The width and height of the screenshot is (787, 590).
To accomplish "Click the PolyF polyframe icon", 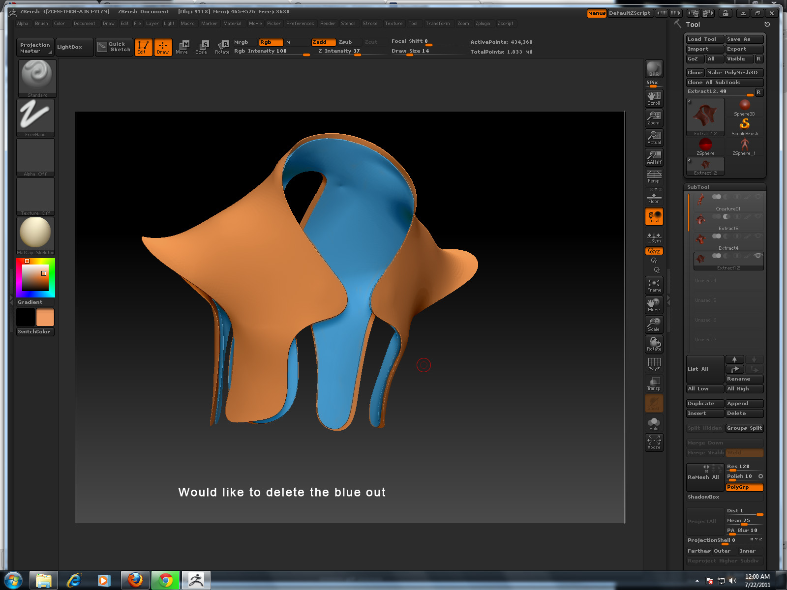I will [654, 364].
